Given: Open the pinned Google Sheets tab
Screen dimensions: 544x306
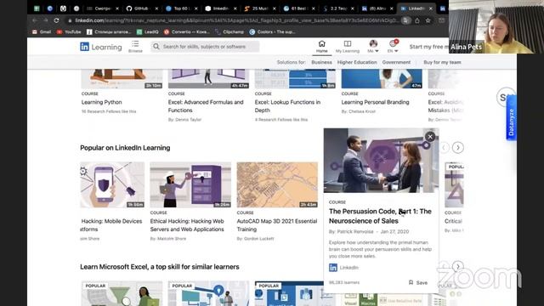Looking at the screenshot, I should [37, 8].
